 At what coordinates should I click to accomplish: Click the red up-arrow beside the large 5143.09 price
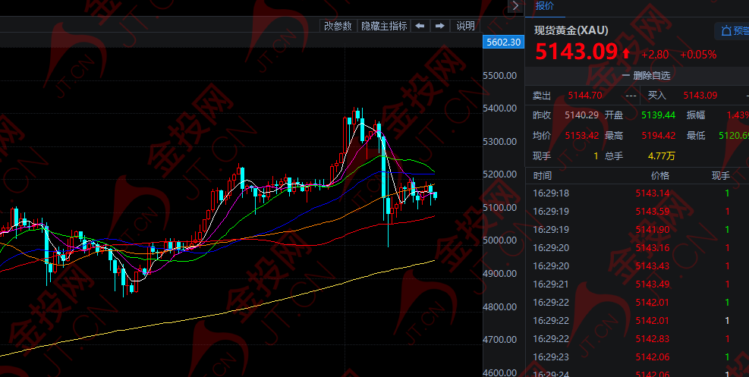click(626, 52)
